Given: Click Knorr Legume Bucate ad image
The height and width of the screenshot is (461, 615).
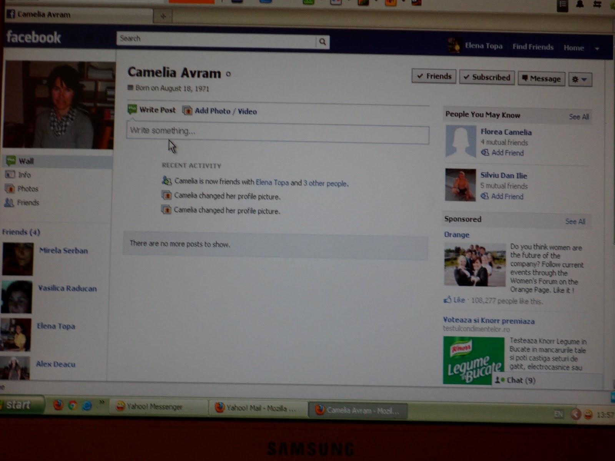Looking at the screenshot, I should point(474,360).
